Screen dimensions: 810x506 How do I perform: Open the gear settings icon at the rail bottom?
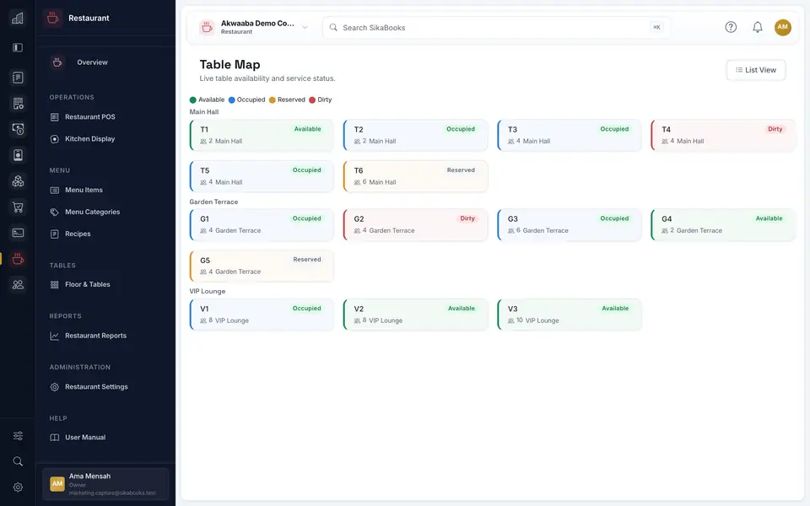[18, 487]
